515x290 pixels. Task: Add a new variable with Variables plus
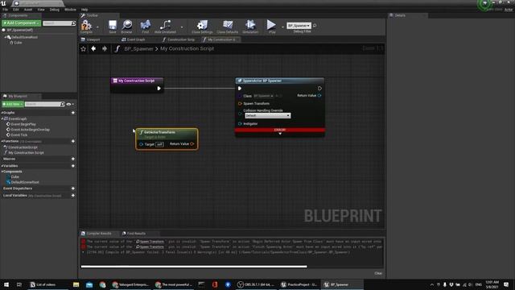point(73,166)
